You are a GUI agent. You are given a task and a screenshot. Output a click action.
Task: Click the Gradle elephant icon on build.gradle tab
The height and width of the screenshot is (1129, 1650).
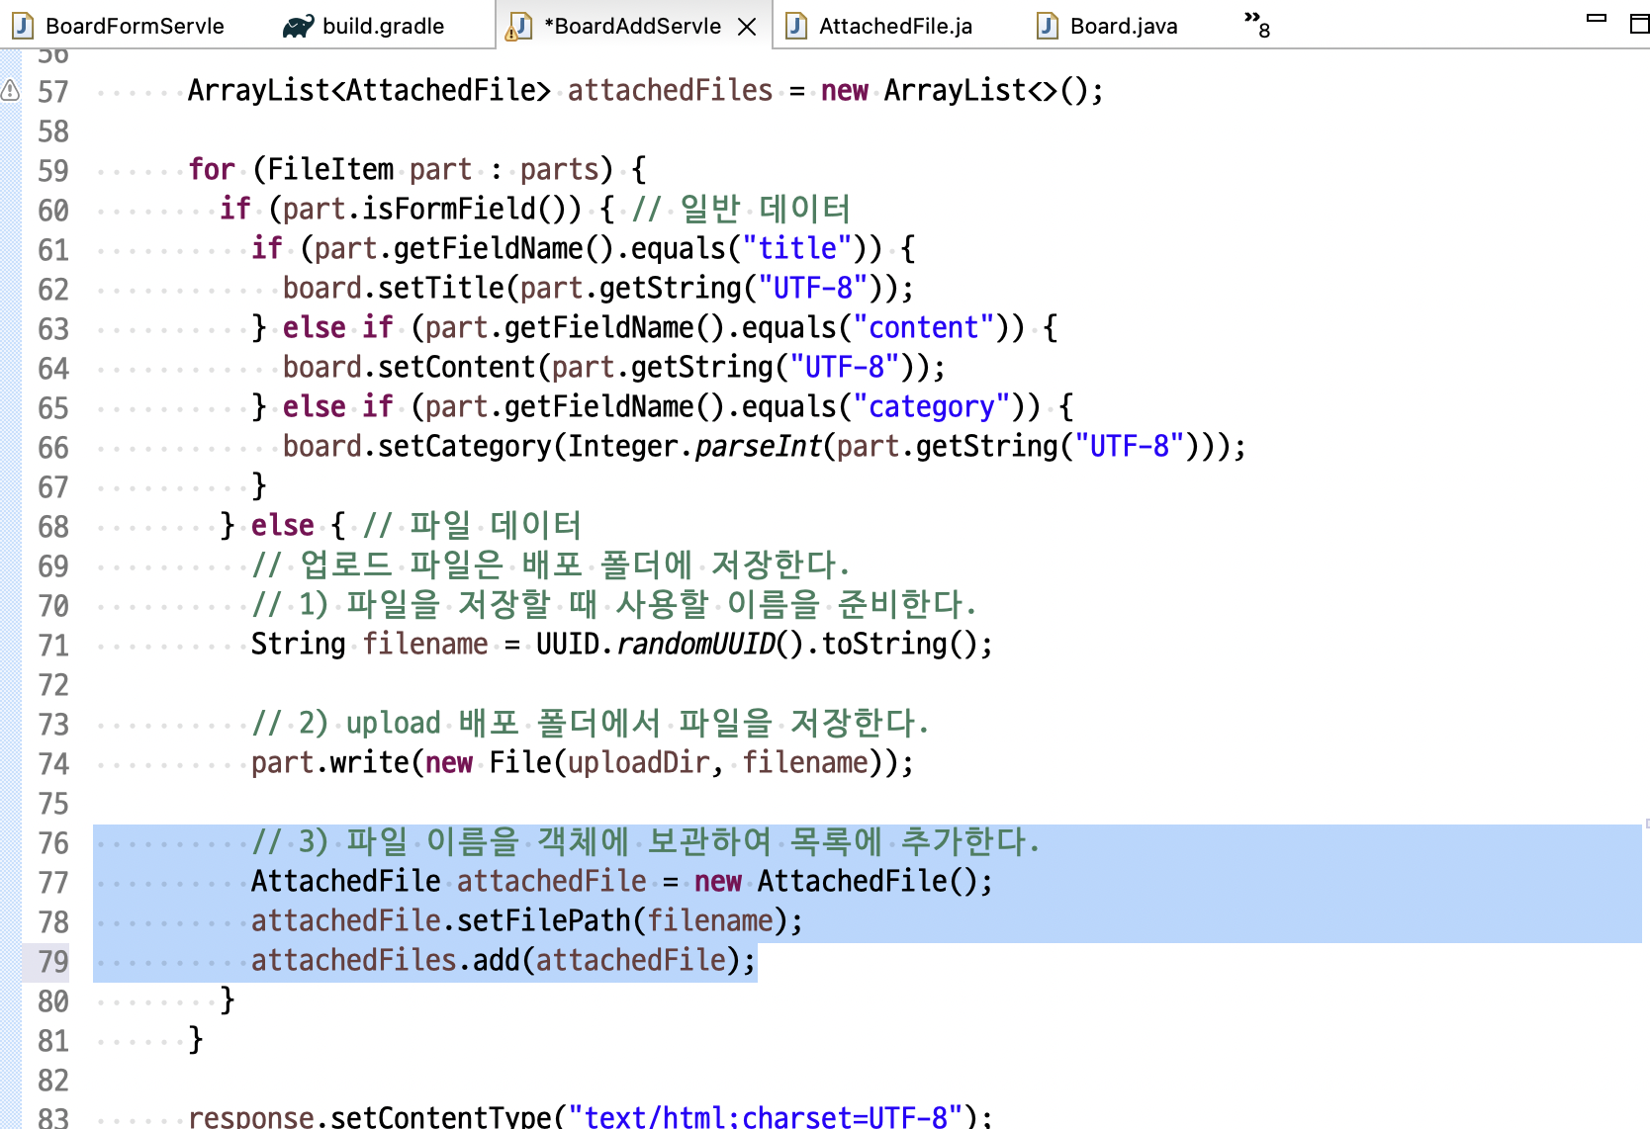[x=299, y=27]
